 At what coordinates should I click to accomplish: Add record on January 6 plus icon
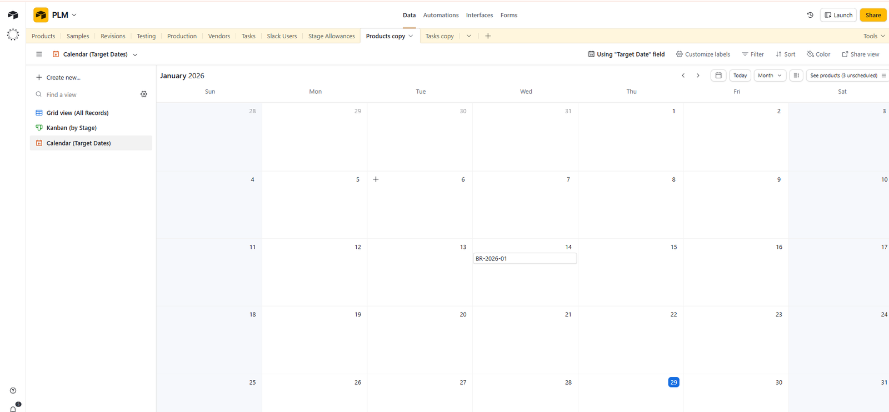(x=376, y=179)
